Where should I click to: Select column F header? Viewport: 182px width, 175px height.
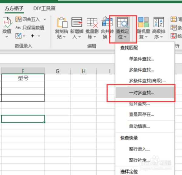23,71
